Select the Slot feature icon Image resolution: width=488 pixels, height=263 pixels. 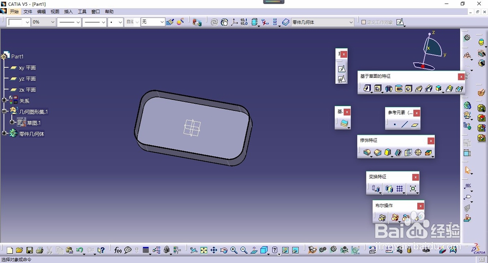coord(428,89)
